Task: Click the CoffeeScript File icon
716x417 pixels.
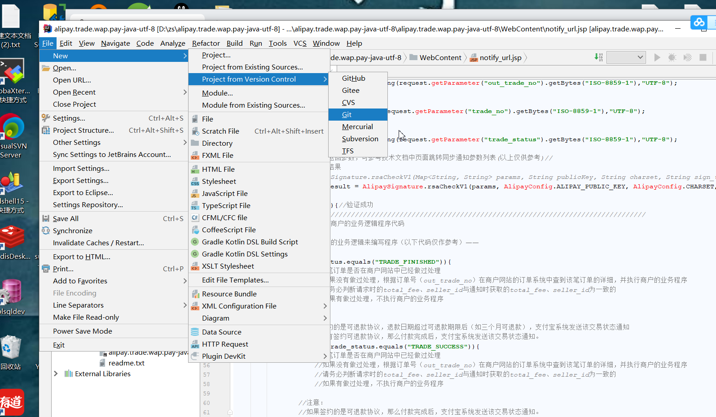Action: [x=195, y=230]
